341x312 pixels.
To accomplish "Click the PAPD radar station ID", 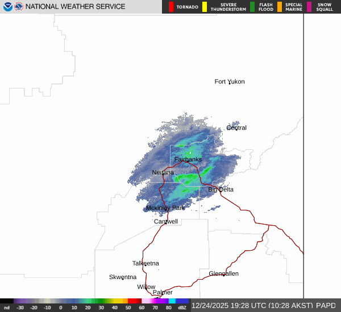I will point(326,305).
